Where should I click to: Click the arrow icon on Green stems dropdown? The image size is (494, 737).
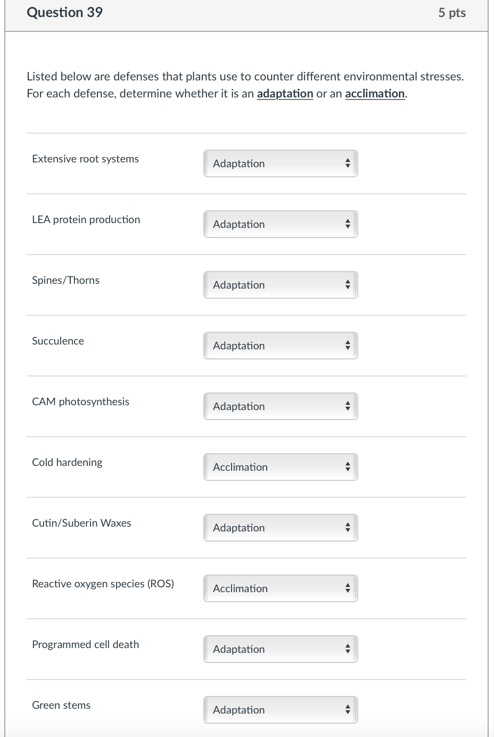348,710
